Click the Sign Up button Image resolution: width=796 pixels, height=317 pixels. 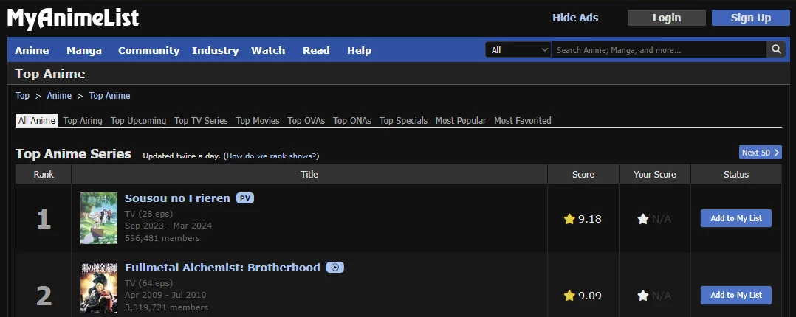pyautogui.click(x=751, y=18)
